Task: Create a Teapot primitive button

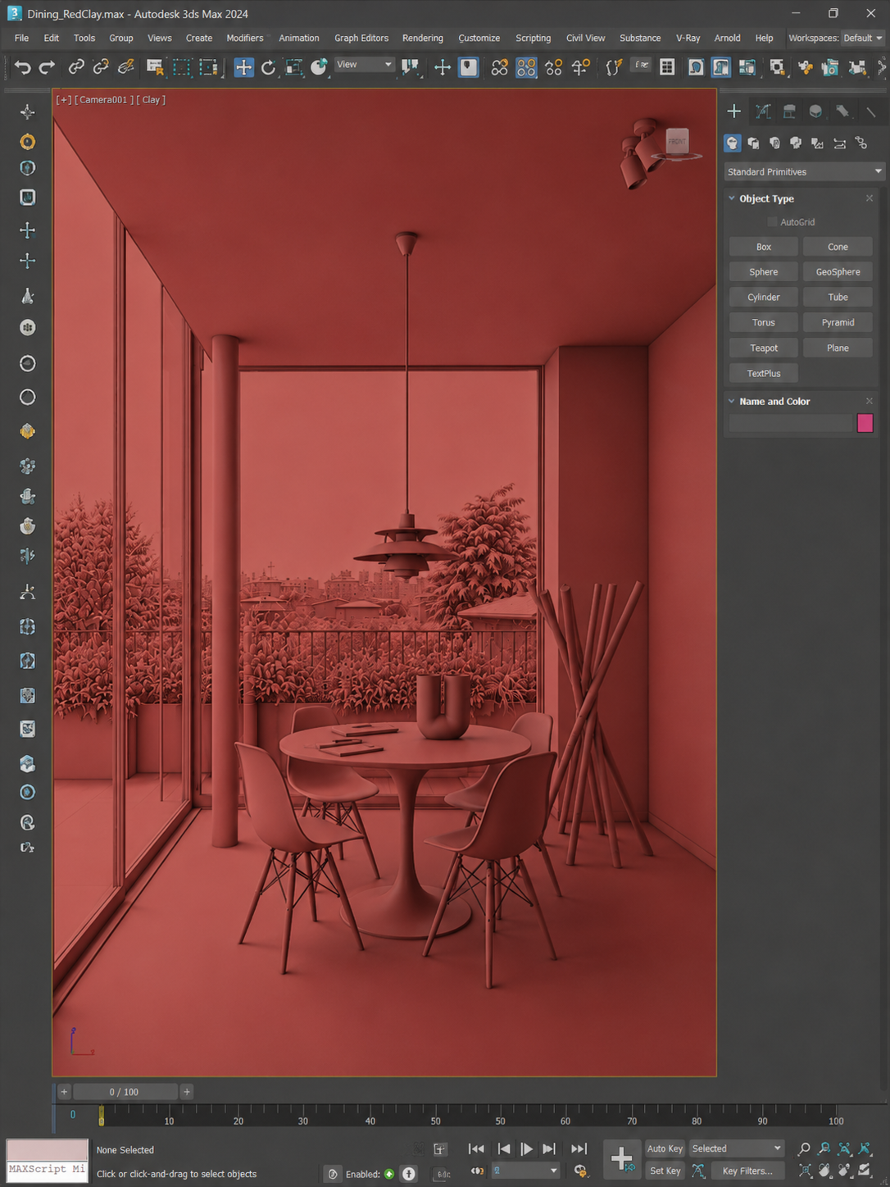Action: click(x=764, y=348)
